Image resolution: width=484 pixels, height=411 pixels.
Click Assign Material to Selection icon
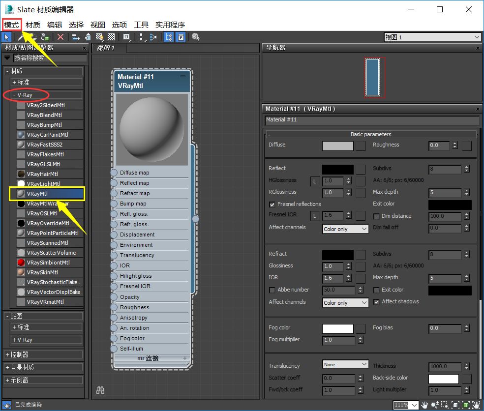coord(45,37)
